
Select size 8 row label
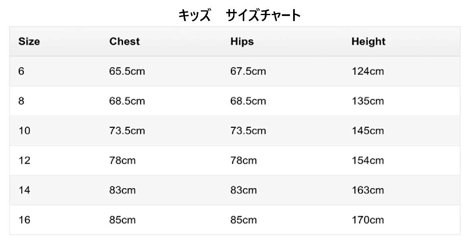coord(21,101)
